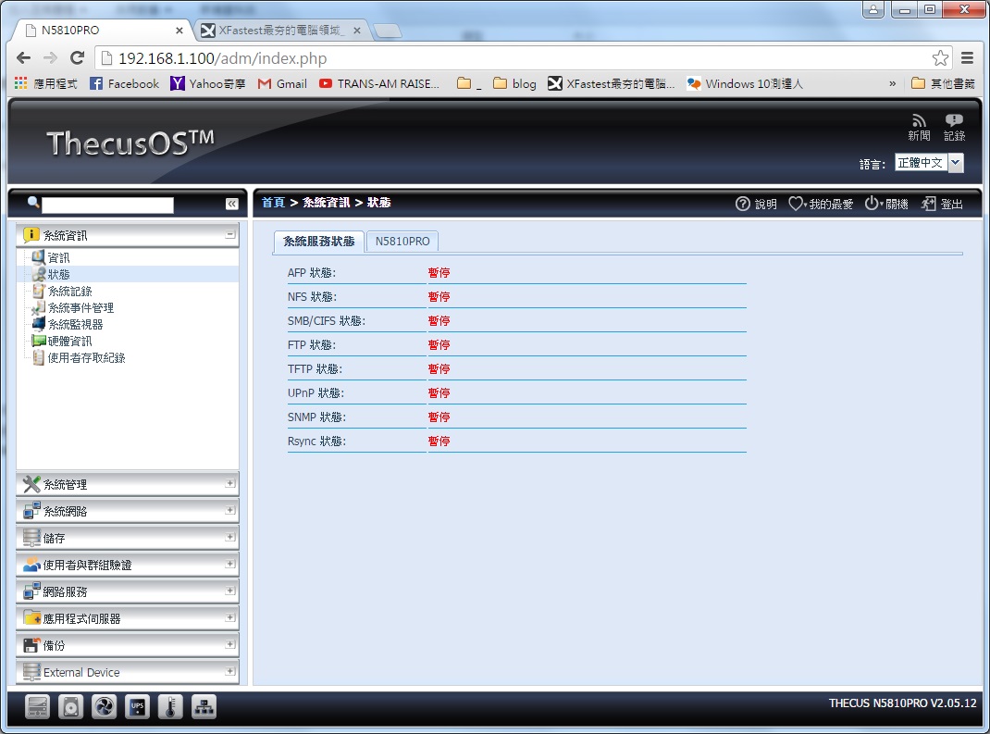
Task: Open the 語言 language dropdown
Action: coord(929,163)
